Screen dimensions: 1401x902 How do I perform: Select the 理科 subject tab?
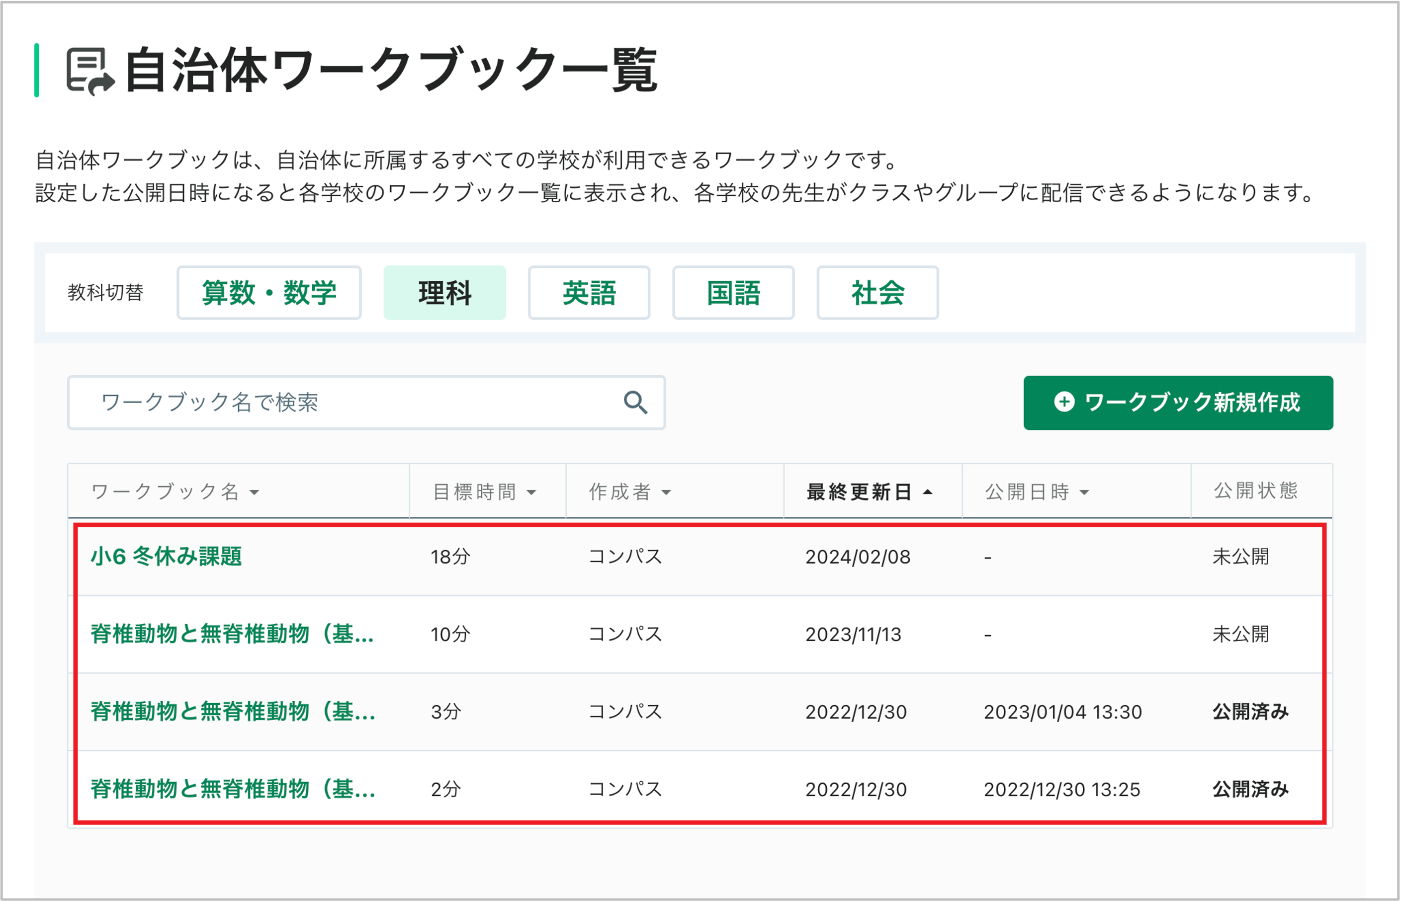[445, 293]
